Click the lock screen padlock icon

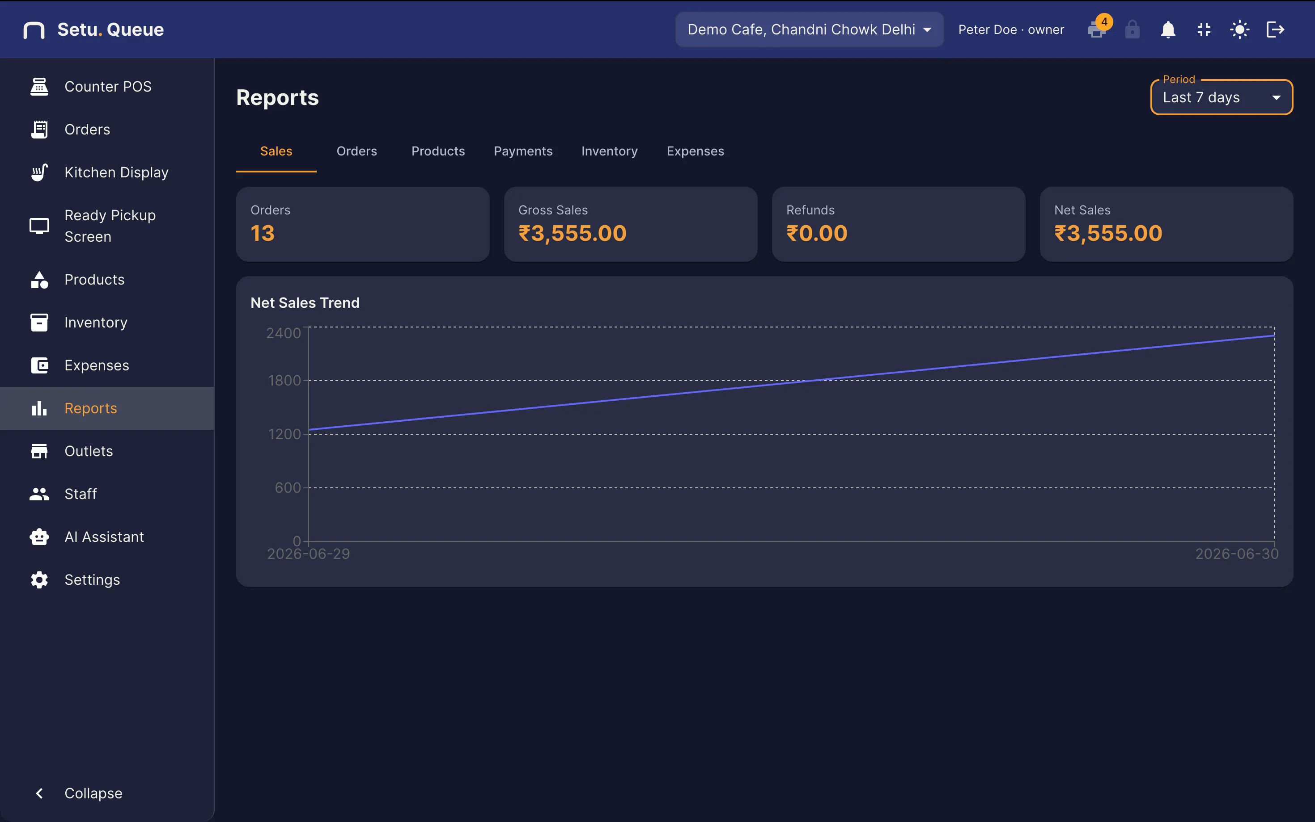pyautogui.click(x=1132, y=29)
